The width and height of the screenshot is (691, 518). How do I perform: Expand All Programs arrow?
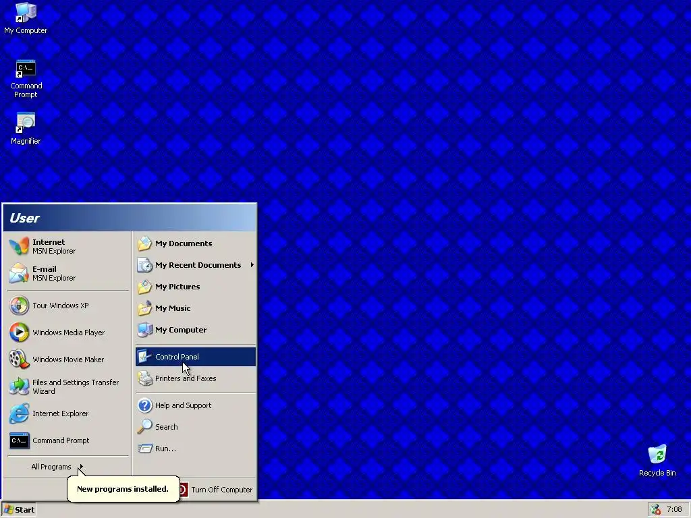pos(81,467)
